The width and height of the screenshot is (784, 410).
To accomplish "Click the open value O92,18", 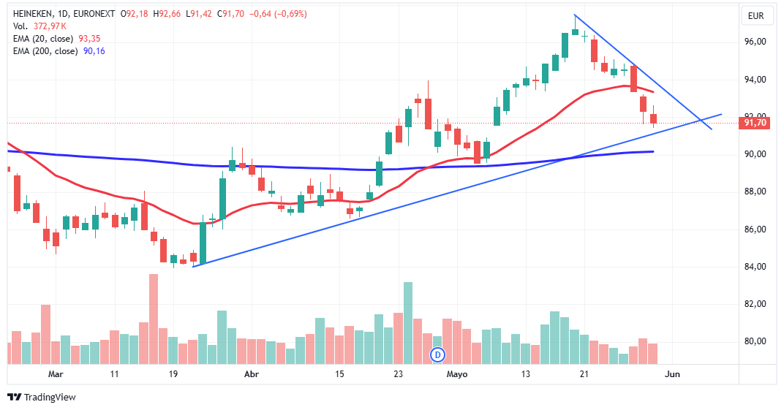I will [x=134, y=14].
